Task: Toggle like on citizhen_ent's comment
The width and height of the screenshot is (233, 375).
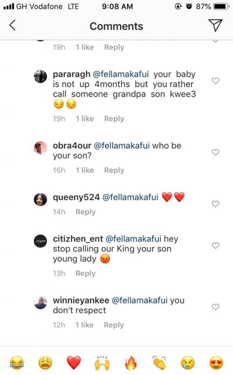Action: click(216, 245)
